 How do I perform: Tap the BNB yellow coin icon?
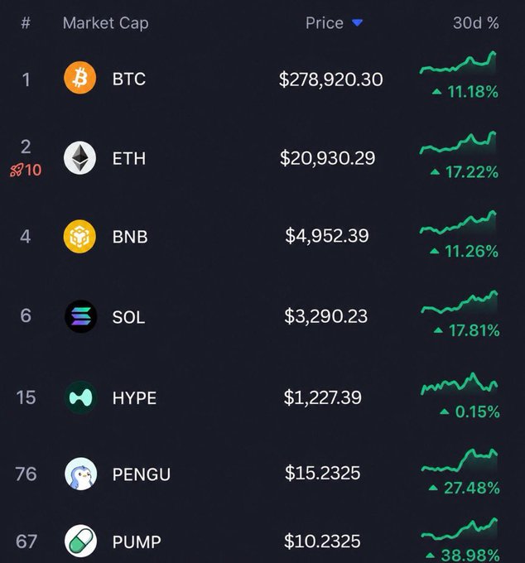pos(79,237)
